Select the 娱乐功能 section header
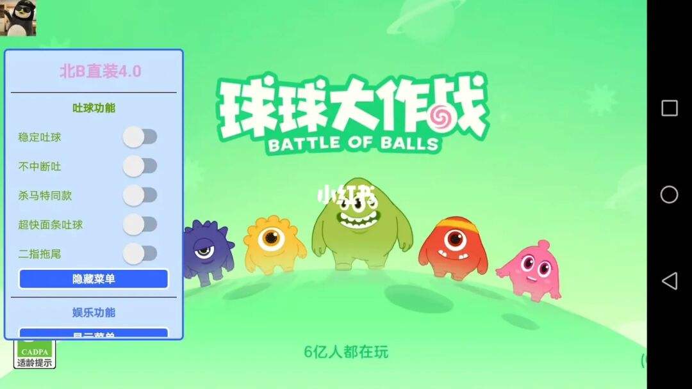This screenshot has height=389, width=692. (x=94, y=312)
